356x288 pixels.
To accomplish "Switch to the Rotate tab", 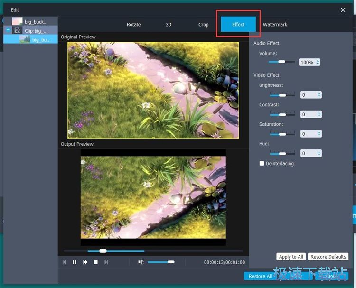I will 133,25.
